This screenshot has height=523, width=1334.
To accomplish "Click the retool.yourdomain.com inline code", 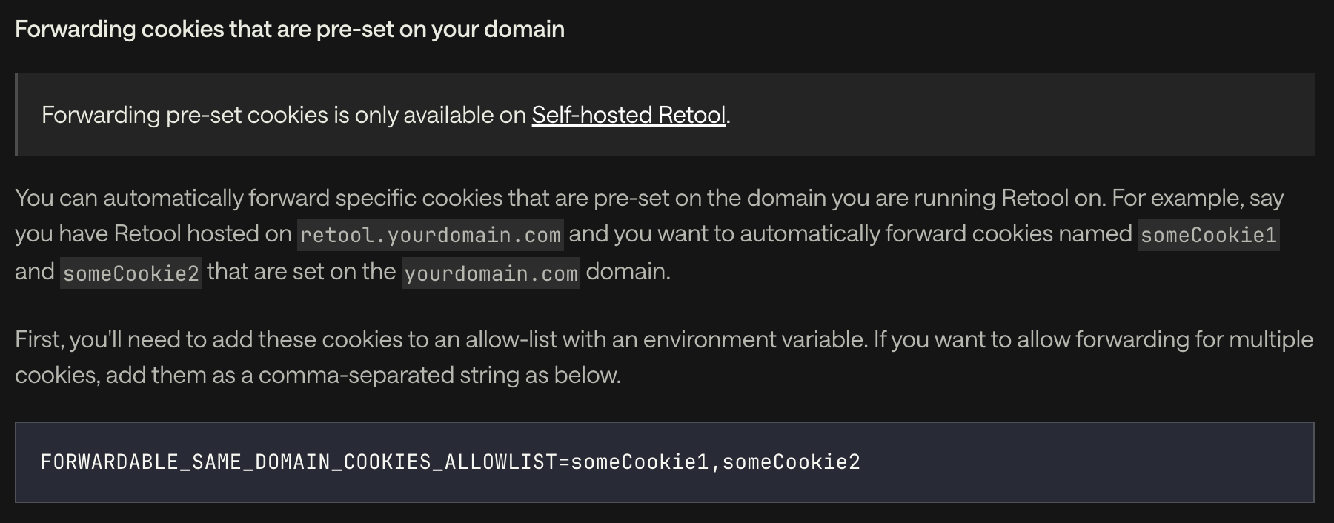I will [430, 235].
